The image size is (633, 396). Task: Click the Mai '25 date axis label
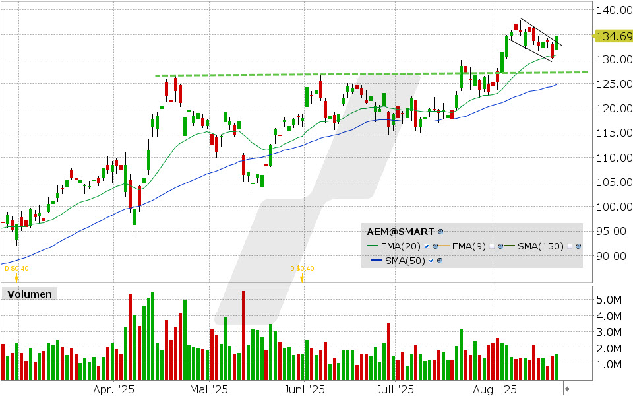[209, 389]
